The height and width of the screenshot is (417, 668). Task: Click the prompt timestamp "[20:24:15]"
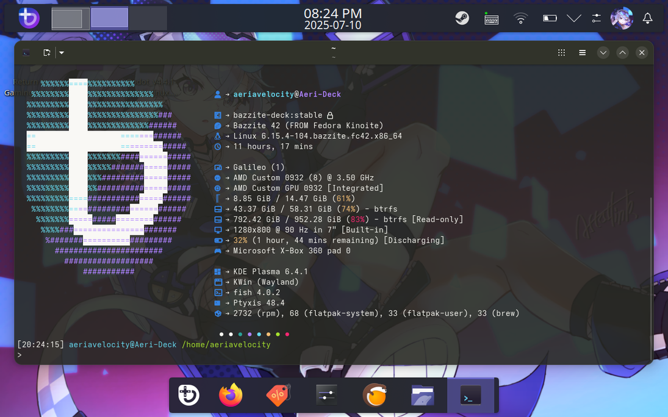click(x=40, y=344)
